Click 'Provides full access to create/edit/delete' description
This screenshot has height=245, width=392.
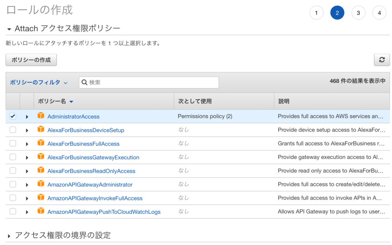click(x=332, y=184)
